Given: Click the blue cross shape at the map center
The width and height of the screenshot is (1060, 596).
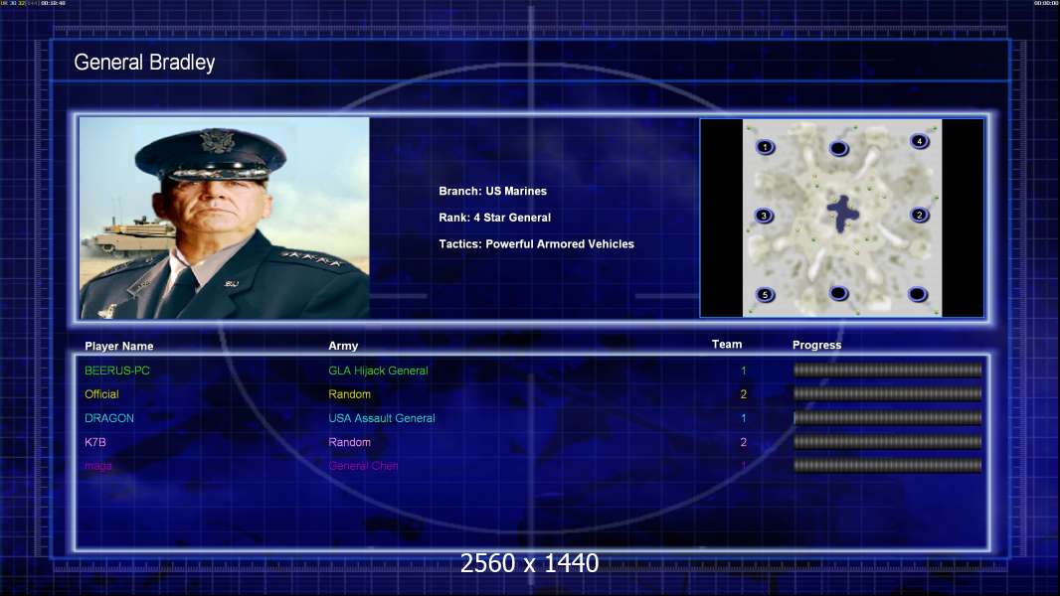Looking at the screenshot, I should click(x=842, y=214).
